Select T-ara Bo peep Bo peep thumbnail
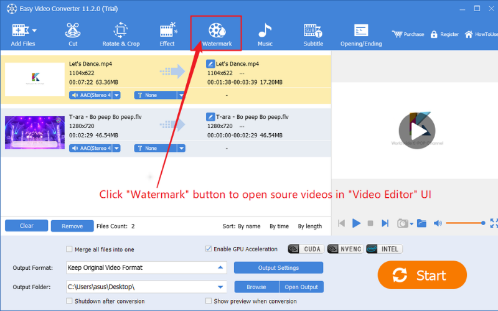 (x=35, y=132)
